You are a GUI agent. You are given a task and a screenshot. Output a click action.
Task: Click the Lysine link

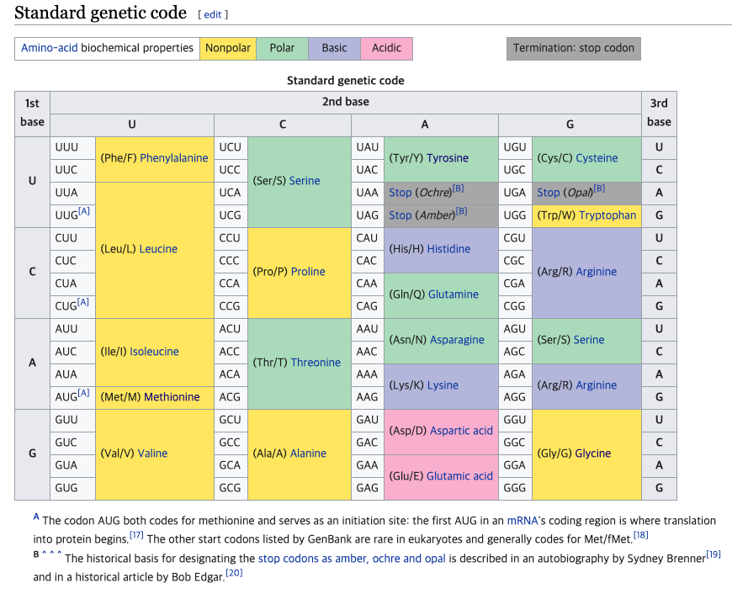click(443, 385)
